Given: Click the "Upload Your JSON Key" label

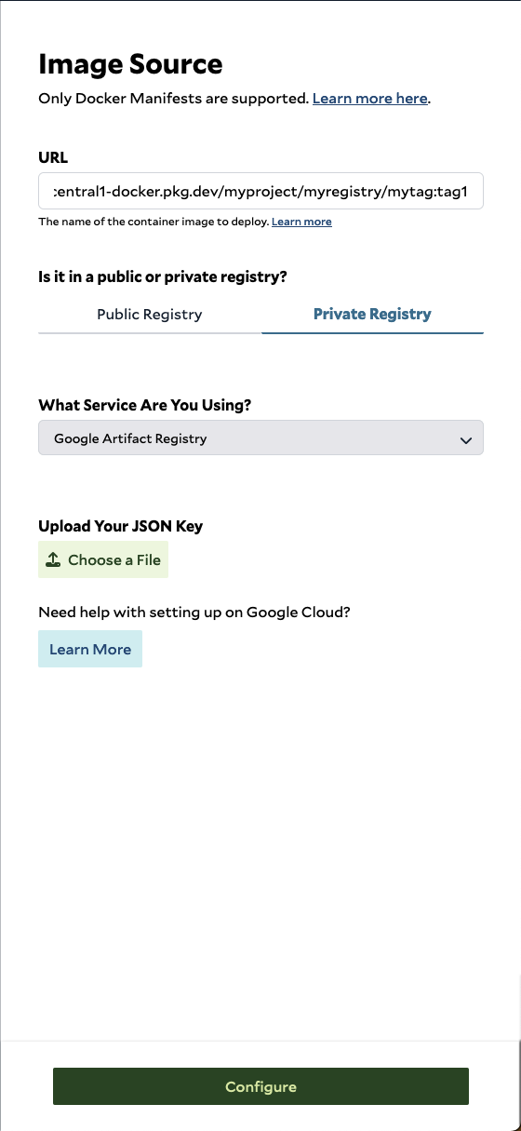Looking at the screenshot, I should [x=120, y=526].
